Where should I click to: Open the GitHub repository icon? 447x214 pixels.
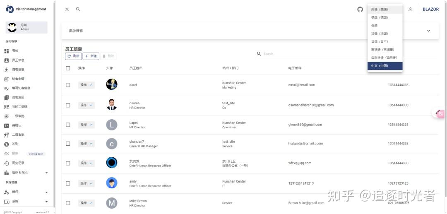[x=360, y=10]
